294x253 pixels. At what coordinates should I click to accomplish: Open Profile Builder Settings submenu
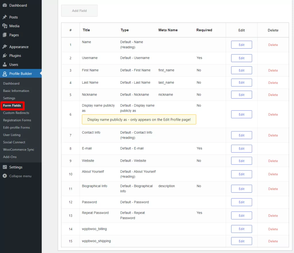[x=9, y=98]
